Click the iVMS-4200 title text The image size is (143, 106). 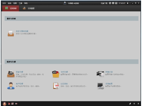click(73, 3)
